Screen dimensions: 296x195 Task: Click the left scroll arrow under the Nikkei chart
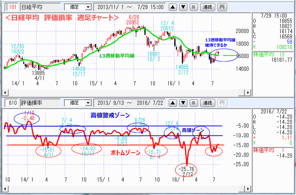click(x=5, y=93)
